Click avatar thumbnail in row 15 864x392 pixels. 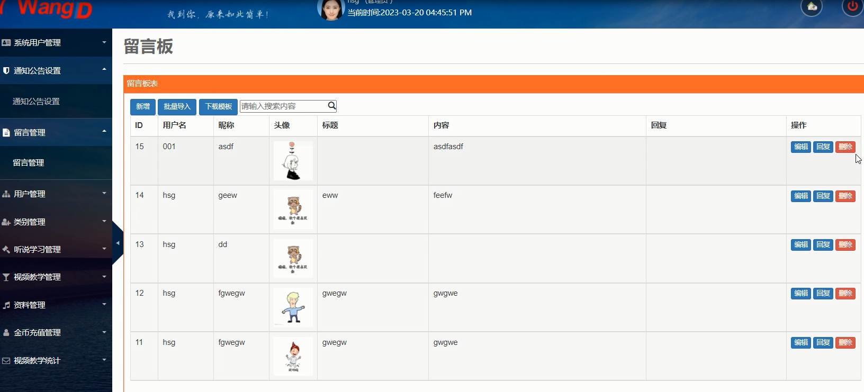(293, 161)
